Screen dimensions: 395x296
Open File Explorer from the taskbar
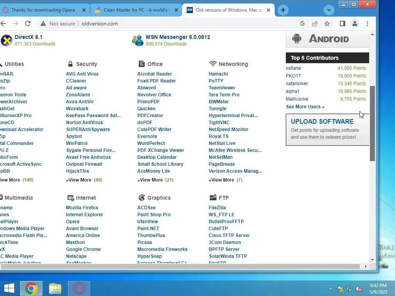pyautogui.click(x=55, y=288)
